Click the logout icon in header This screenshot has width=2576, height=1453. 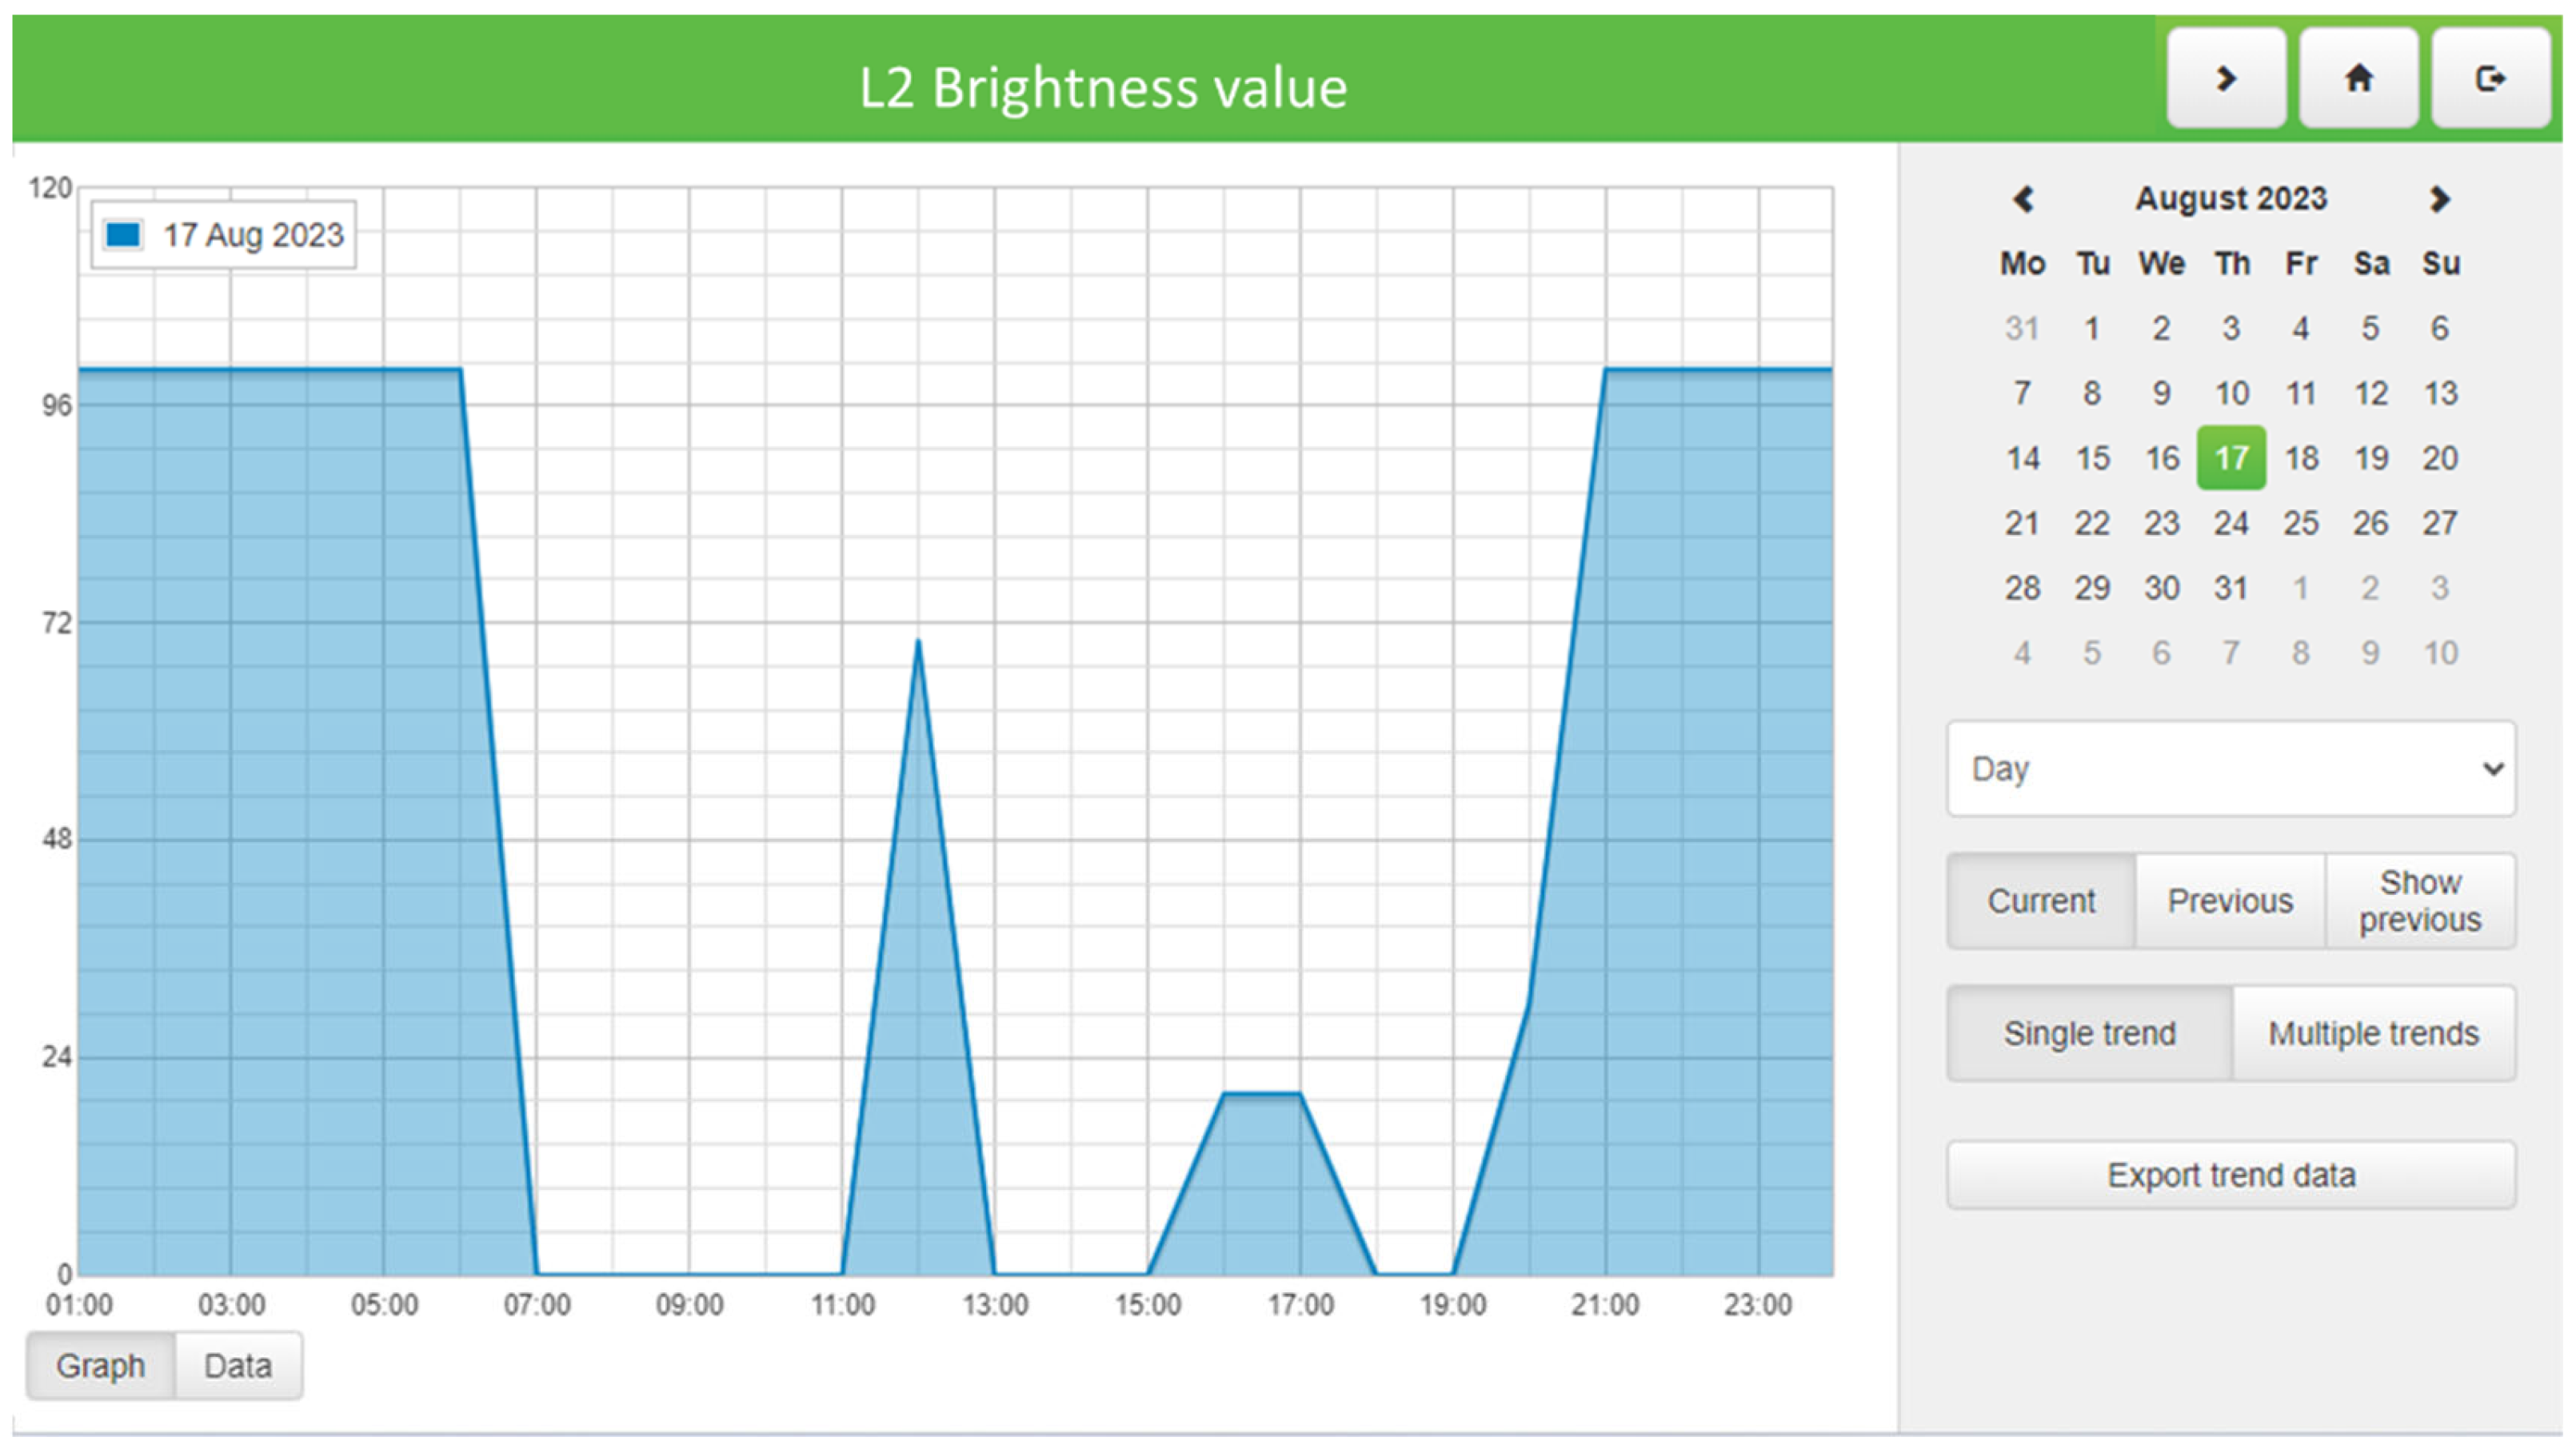tap(2490, 78)
